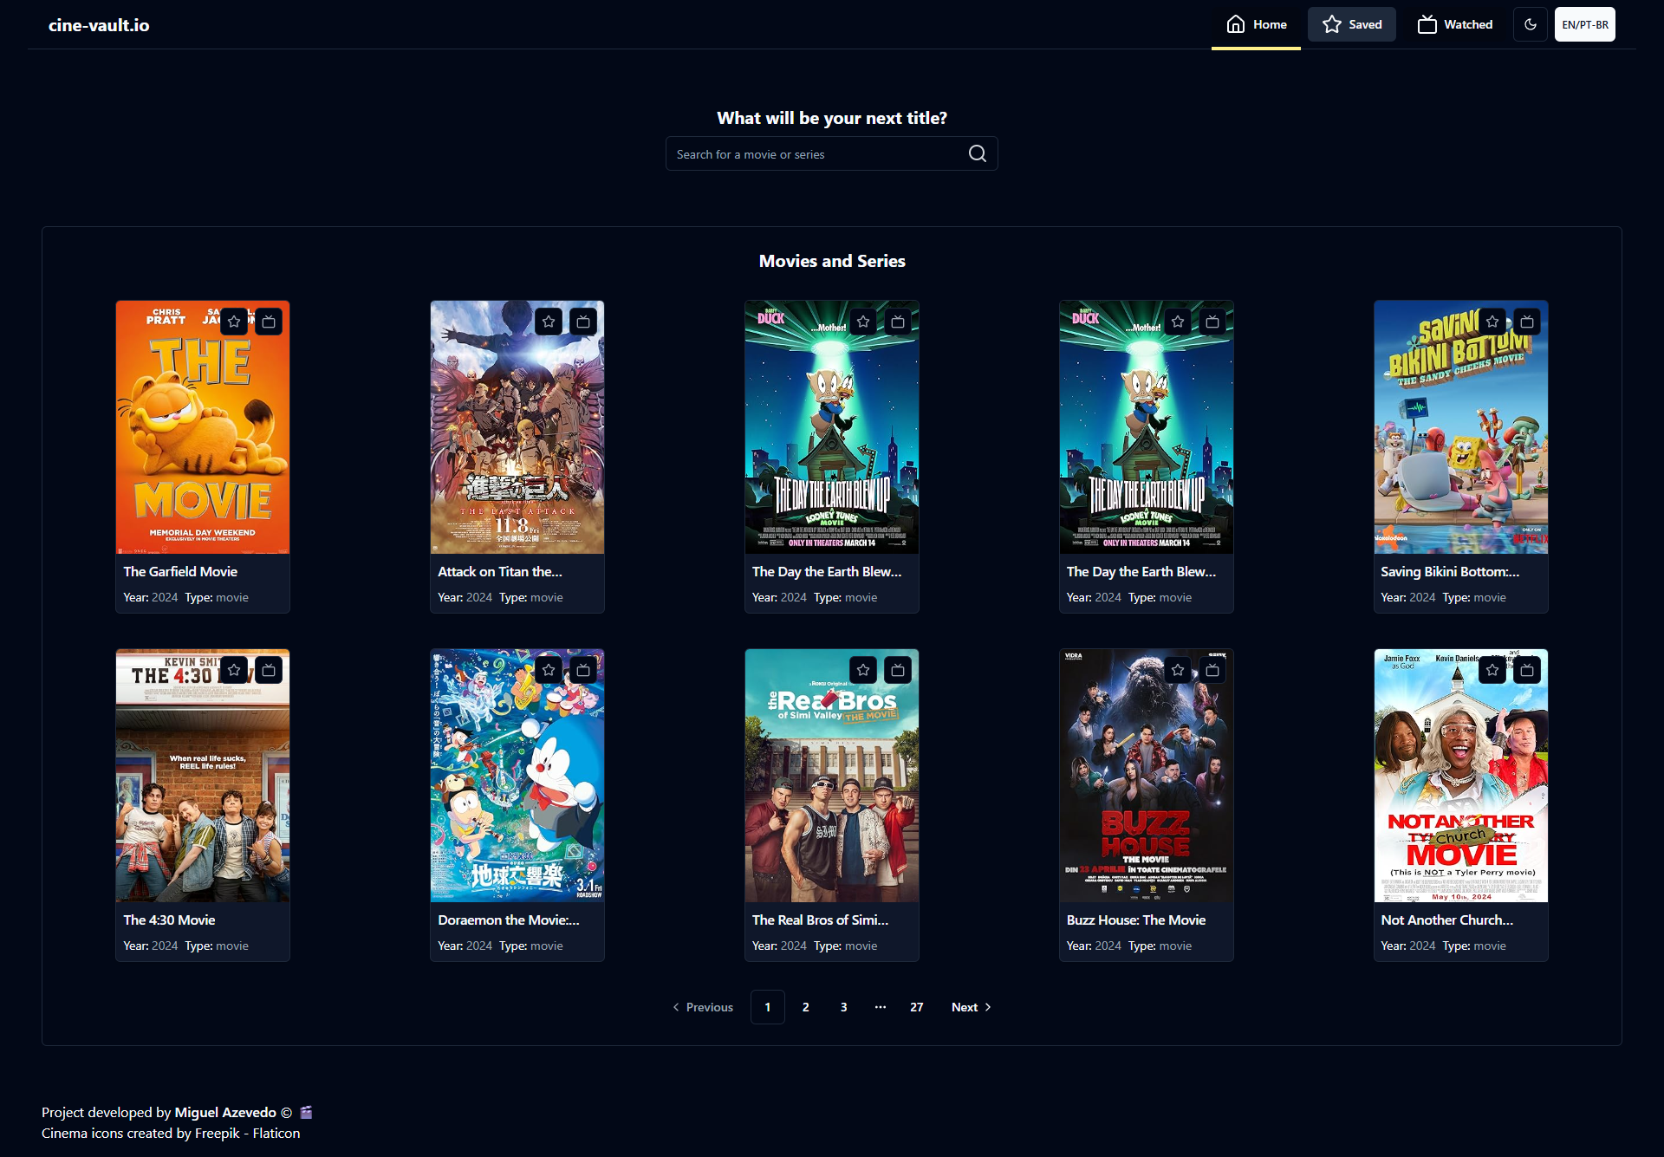Viewport: 1664px width, 1157px height.
Task: Mark Saving Bikini Bottom as watched
Action: (x=1527, y=322)
